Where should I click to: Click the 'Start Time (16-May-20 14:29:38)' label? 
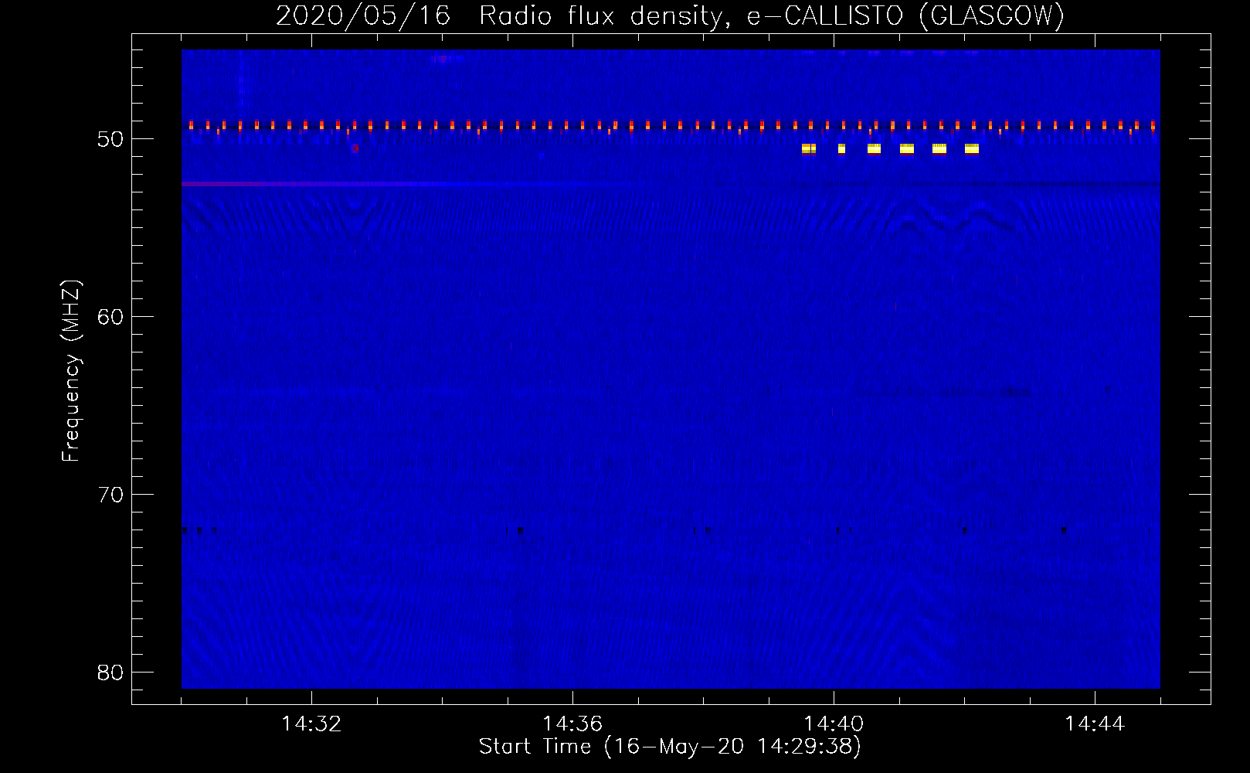click(670, 747)
